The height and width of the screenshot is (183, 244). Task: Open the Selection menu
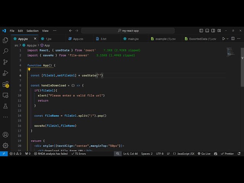tap(32, 30)
